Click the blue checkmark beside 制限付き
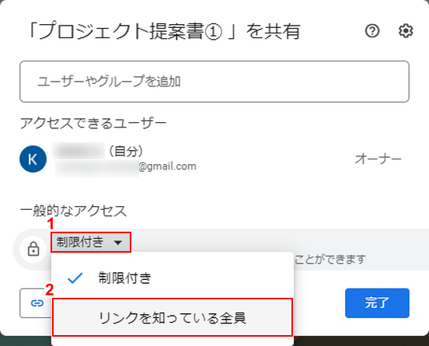 tap(75, 278)
